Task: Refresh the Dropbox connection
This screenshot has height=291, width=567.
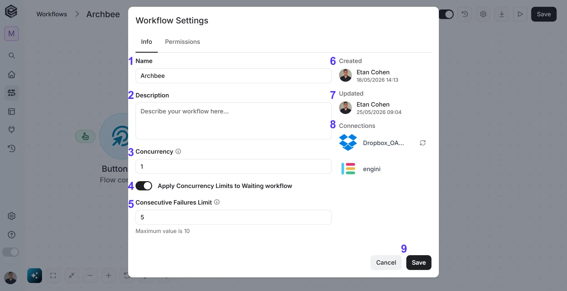Action: (423, 143)
